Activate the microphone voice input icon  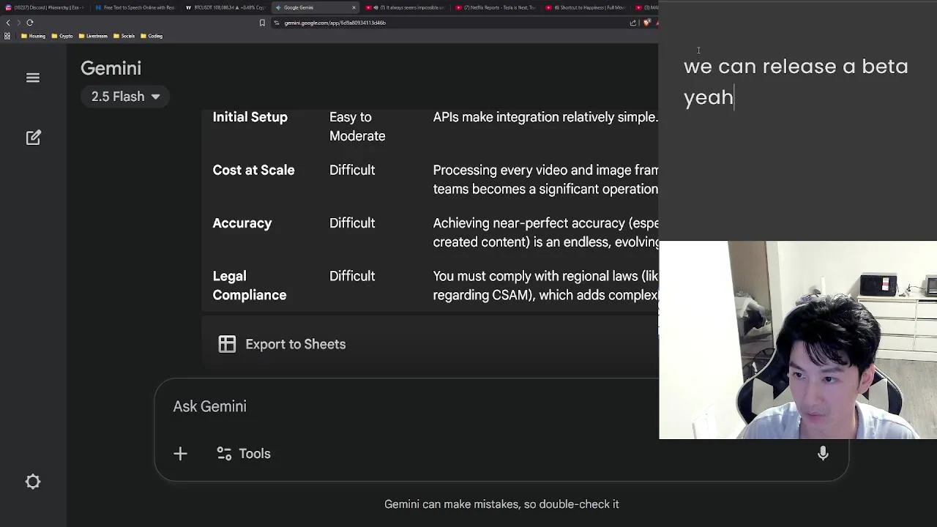tap(823, 454)
